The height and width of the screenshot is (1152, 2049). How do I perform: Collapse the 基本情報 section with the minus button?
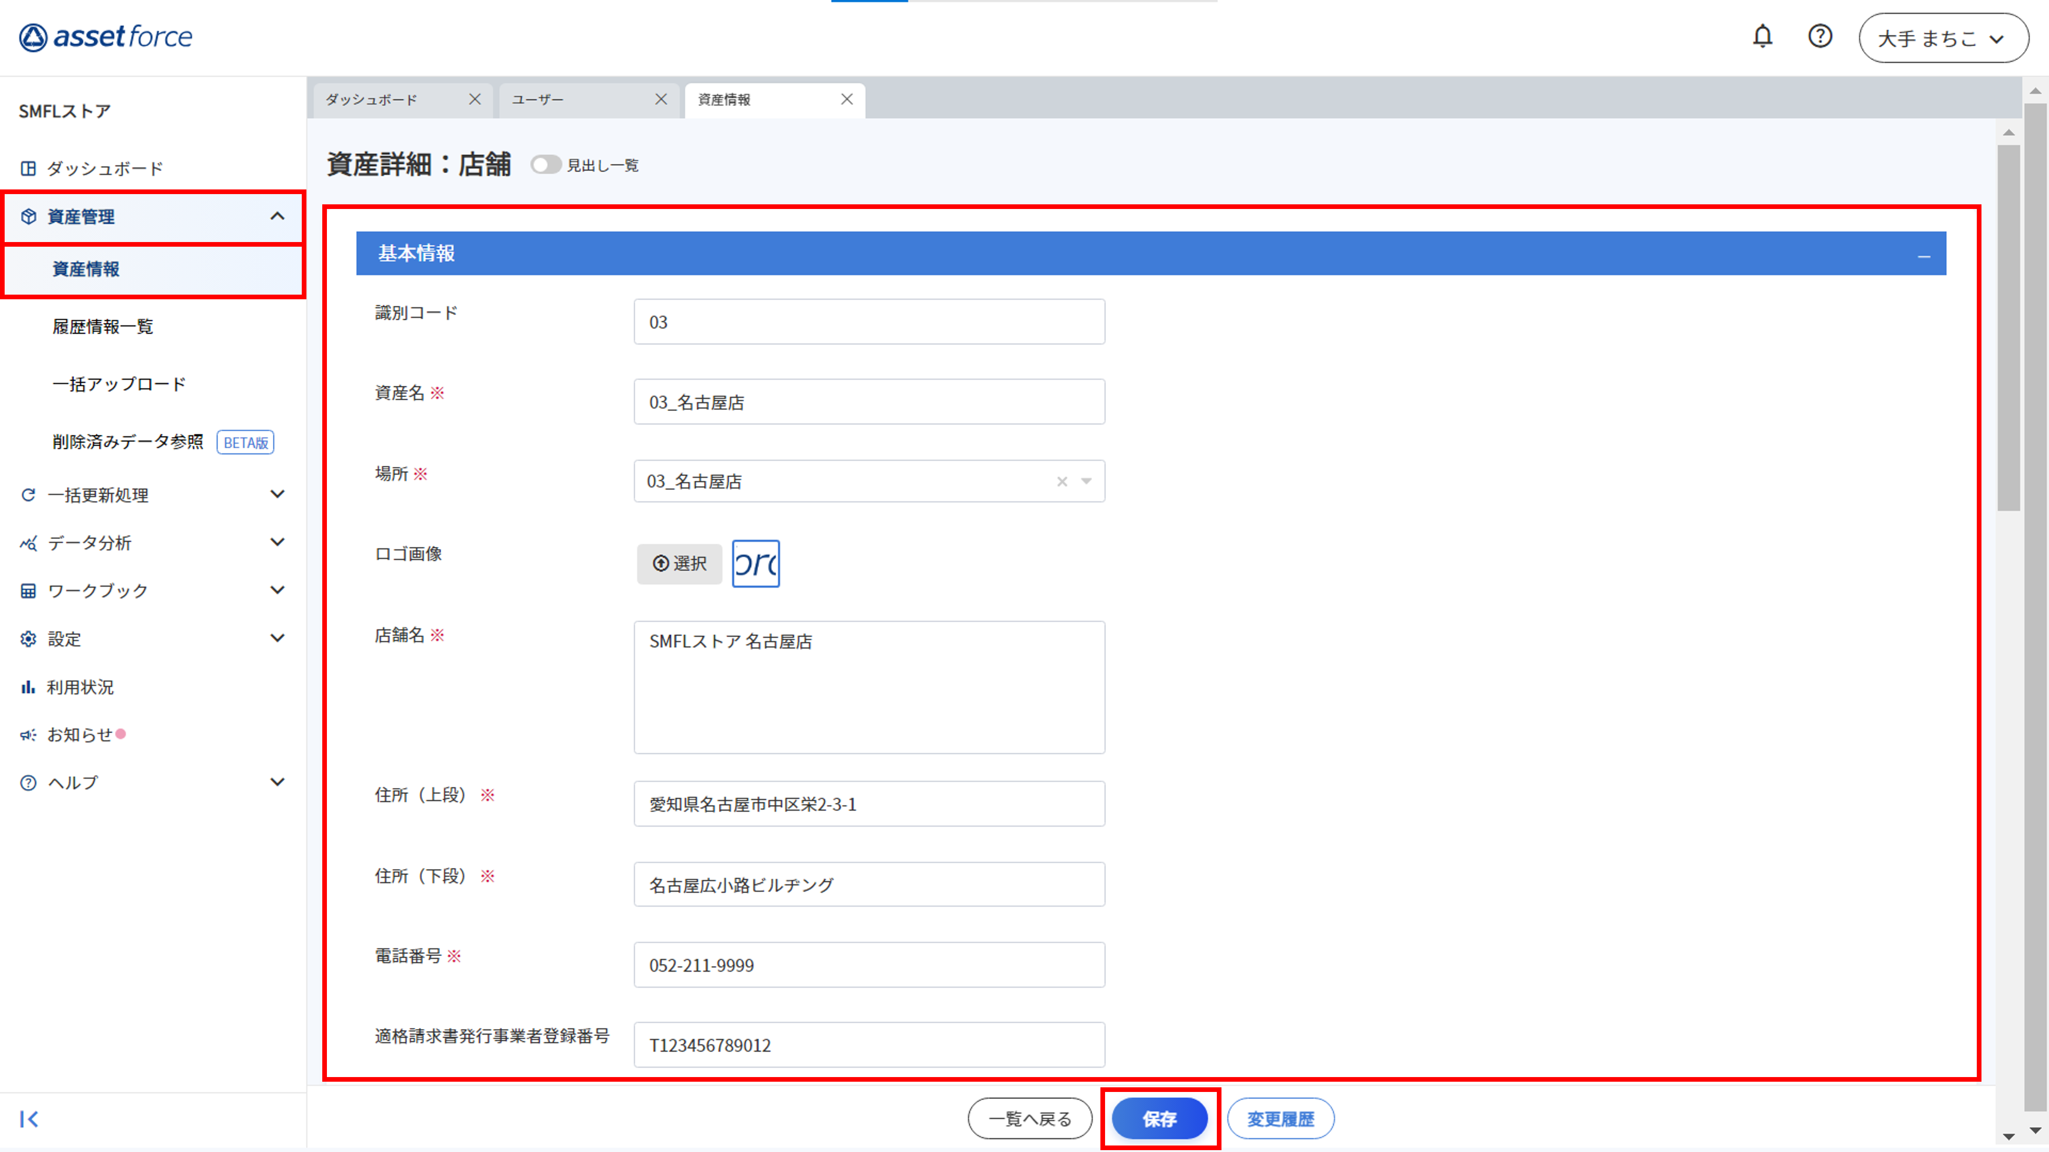pos(1923,255)
